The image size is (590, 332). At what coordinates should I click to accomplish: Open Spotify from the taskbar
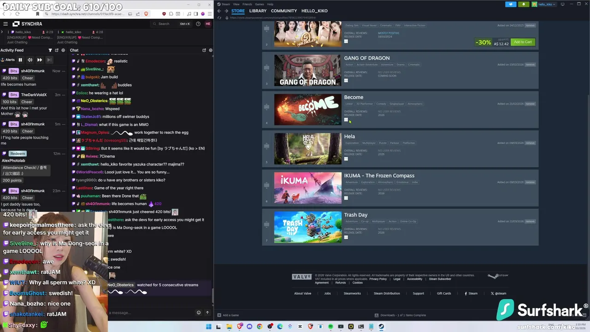click(330, 326)
